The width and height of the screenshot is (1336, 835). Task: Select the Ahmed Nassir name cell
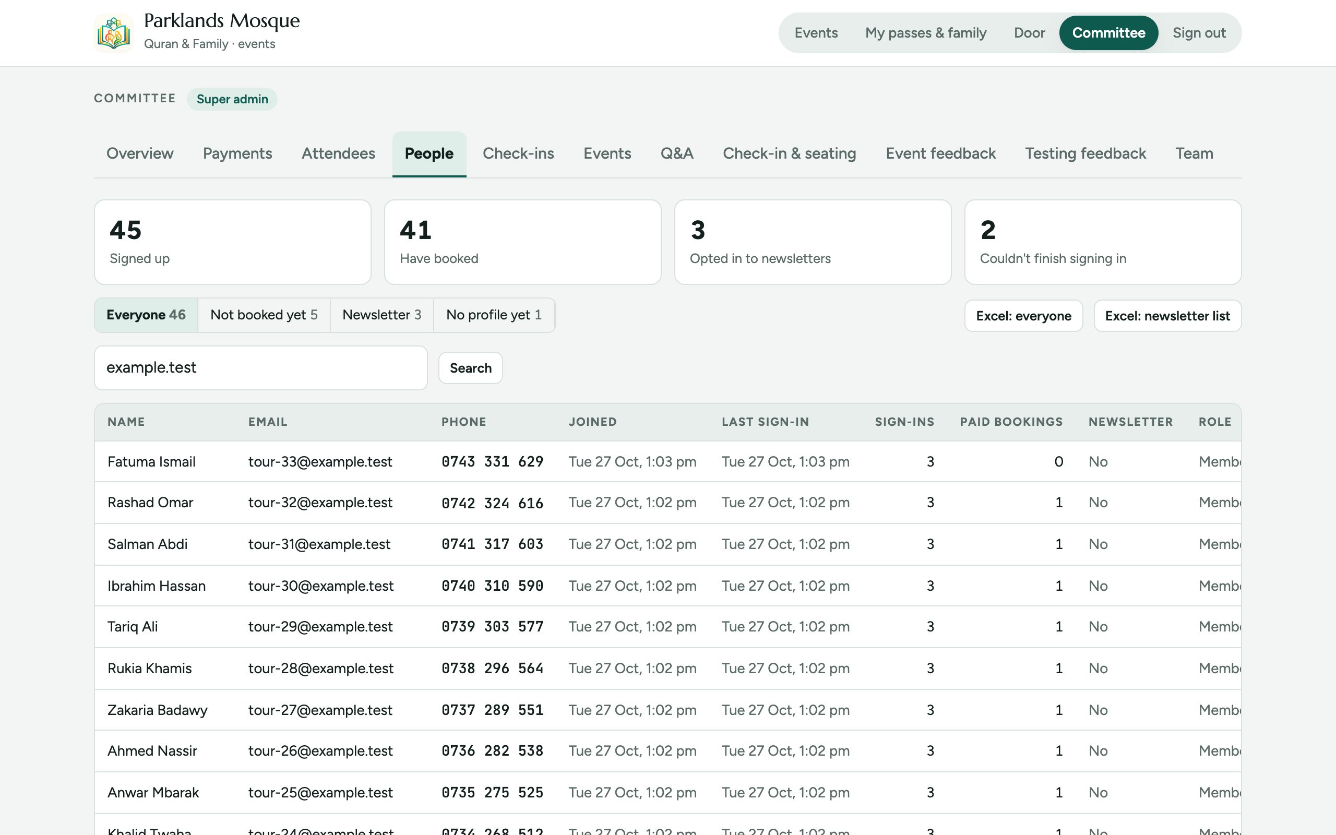[152, 751]
